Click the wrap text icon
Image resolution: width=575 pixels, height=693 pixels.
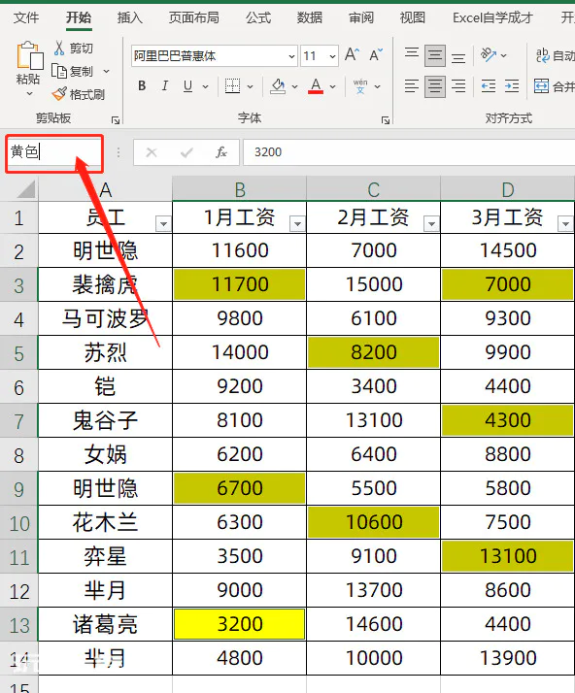tap(542, 55)
